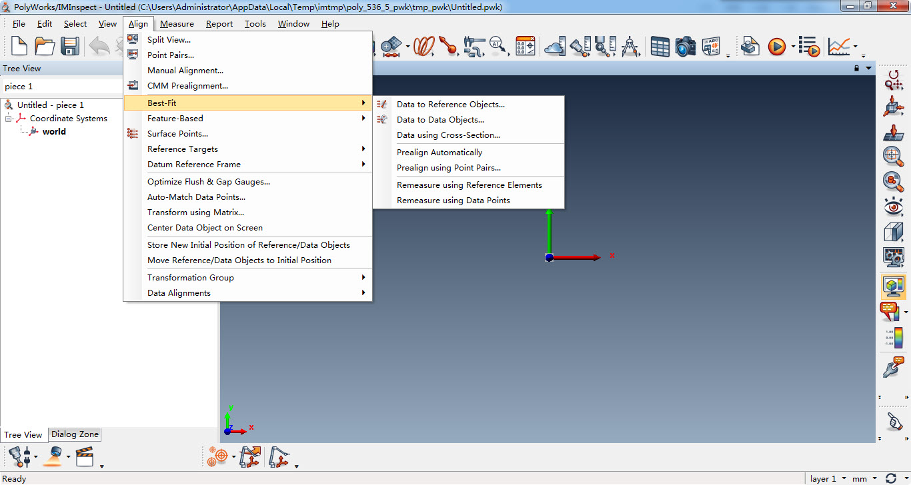
Task: Select the red probe tool icon
Action: 448,46
